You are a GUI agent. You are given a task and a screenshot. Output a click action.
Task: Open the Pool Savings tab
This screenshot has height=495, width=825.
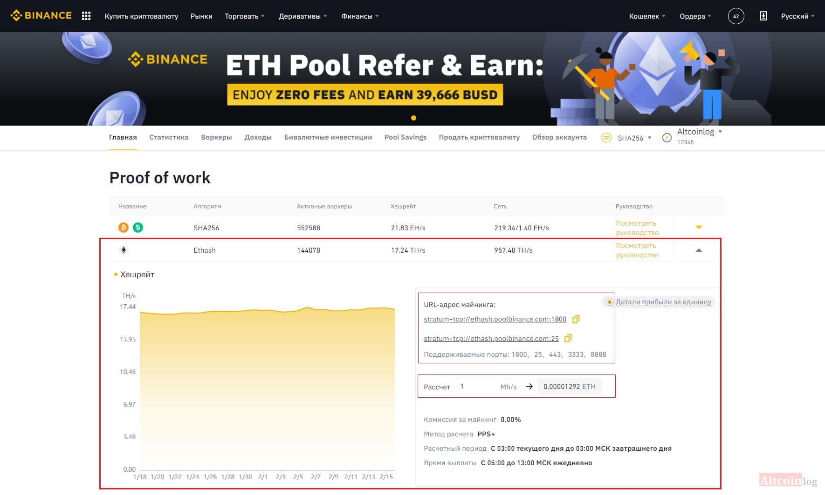[406, 137]
